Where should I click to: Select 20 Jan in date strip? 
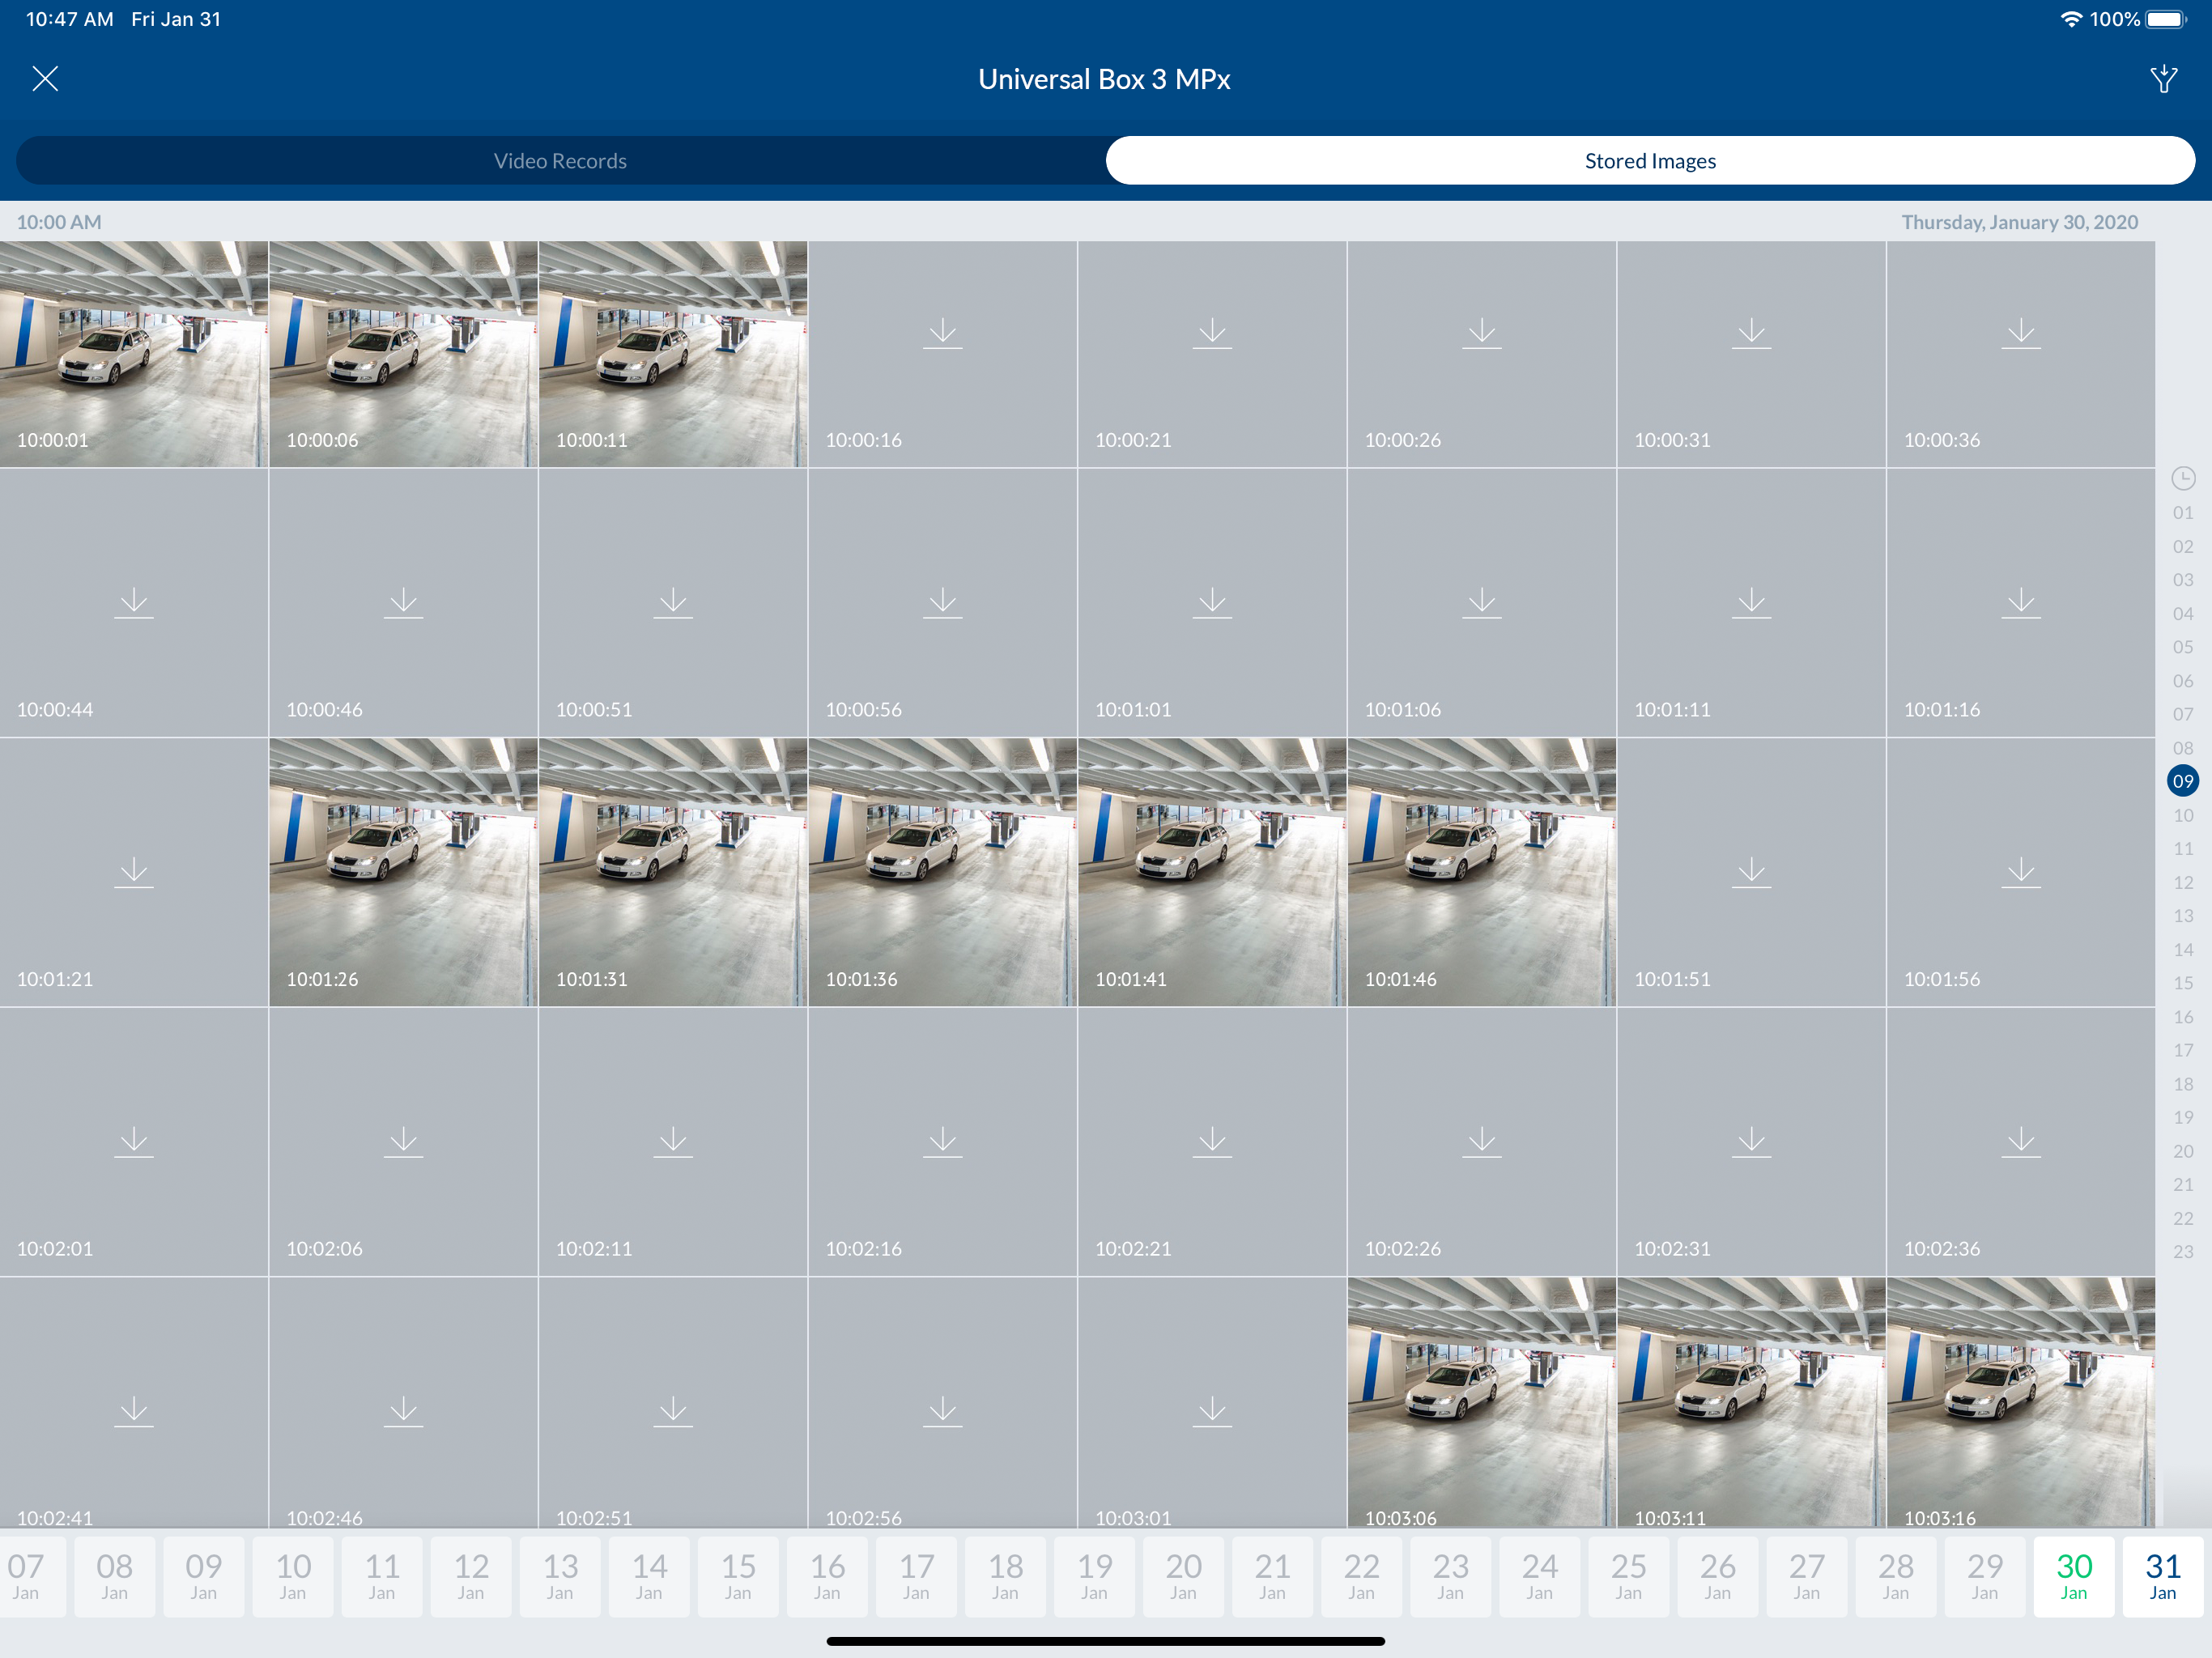[1183, 1576]
